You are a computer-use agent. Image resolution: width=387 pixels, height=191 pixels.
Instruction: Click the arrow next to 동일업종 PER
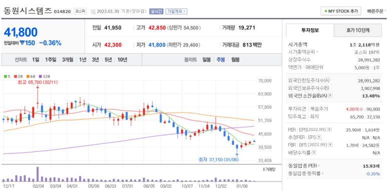(318, 165)
